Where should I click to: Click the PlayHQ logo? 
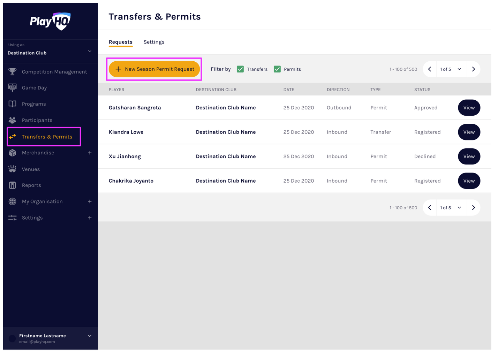coord(50,22)
